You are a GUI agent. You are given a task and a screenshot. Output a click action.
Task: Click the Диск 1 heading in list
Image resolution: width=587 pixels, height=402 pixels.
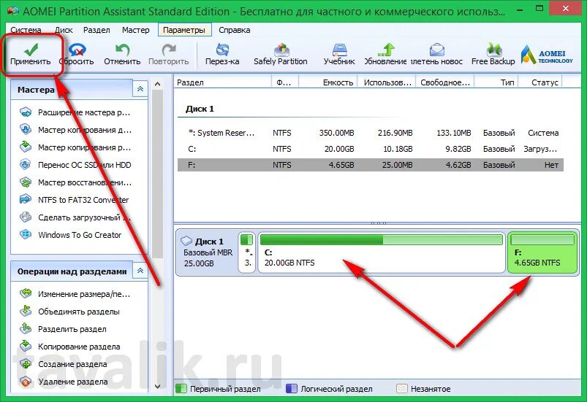[x=200, y=109]
